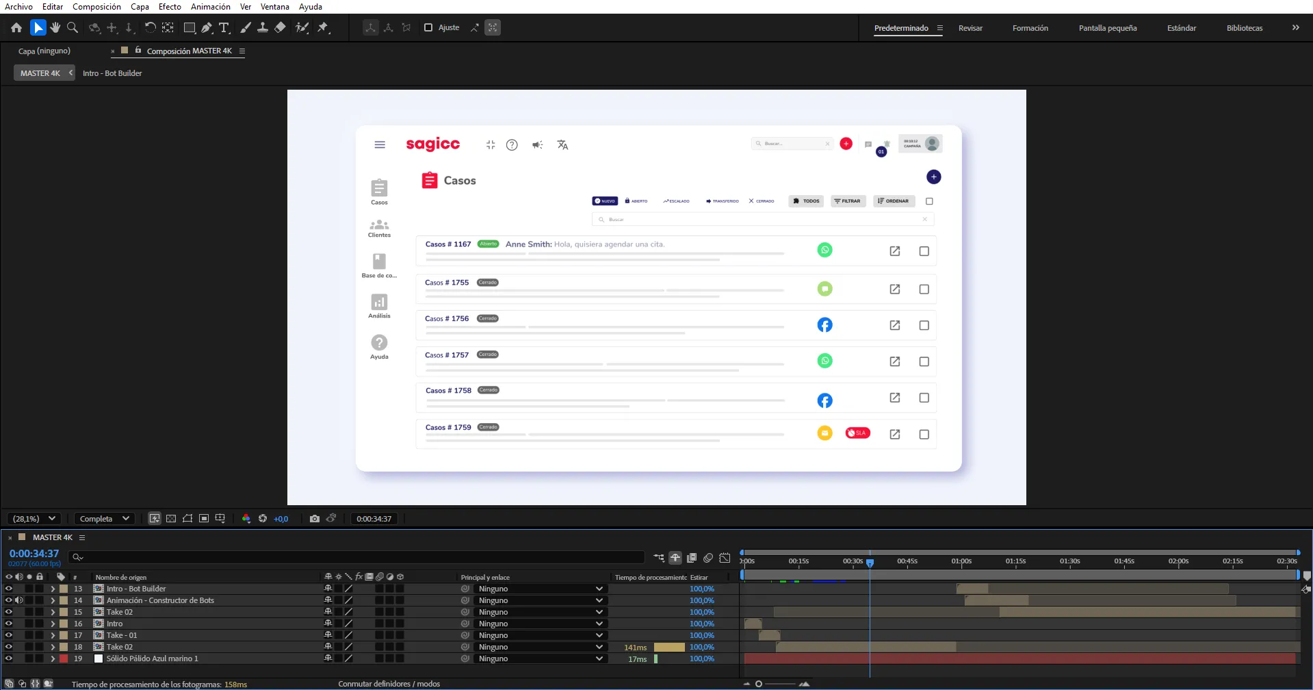Screen dimensions: 1313x690
Task: Toggle the transparency grid icon
Action: [171, 519]
